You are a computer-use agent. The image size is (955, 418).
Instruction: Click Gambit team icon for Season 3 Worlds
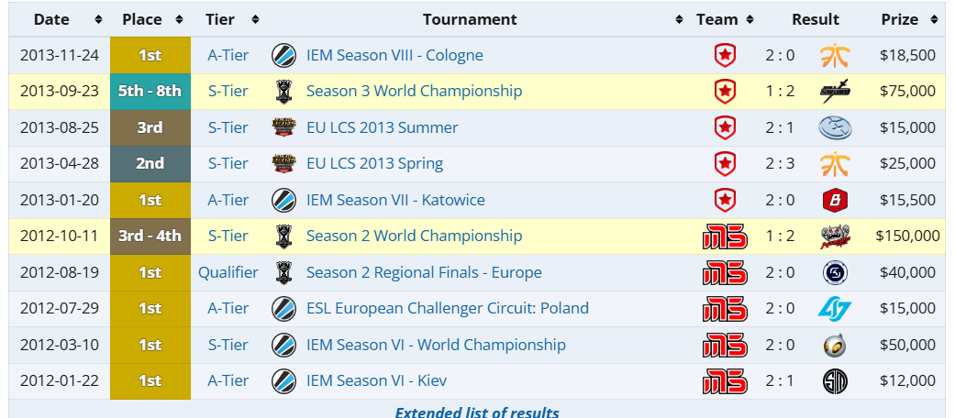tap(725, 92)
